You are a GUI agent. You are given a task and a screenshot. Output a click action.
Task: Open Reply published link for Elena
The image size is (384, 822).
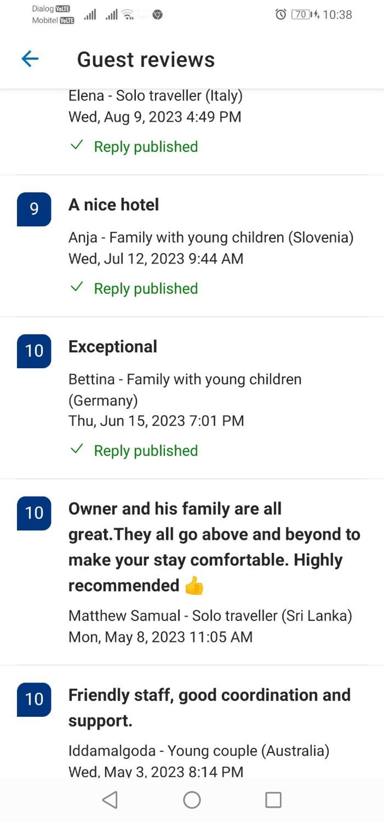pyautogui.click(x=146, y=147)
